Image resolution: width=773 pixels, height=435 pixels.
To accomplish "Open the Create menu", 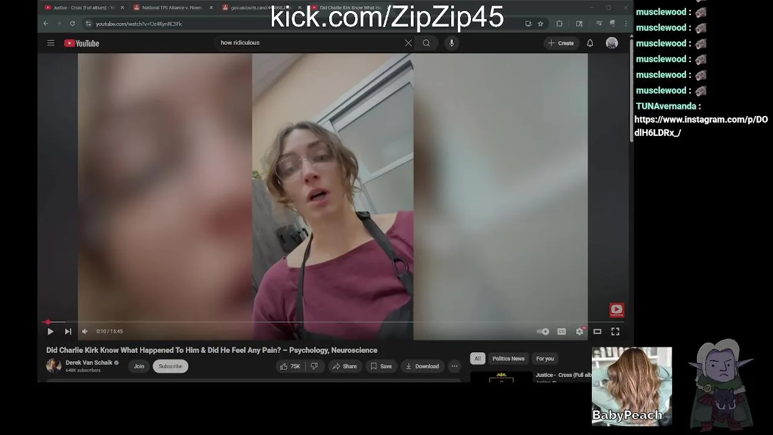I will click(x=560, y=43).
